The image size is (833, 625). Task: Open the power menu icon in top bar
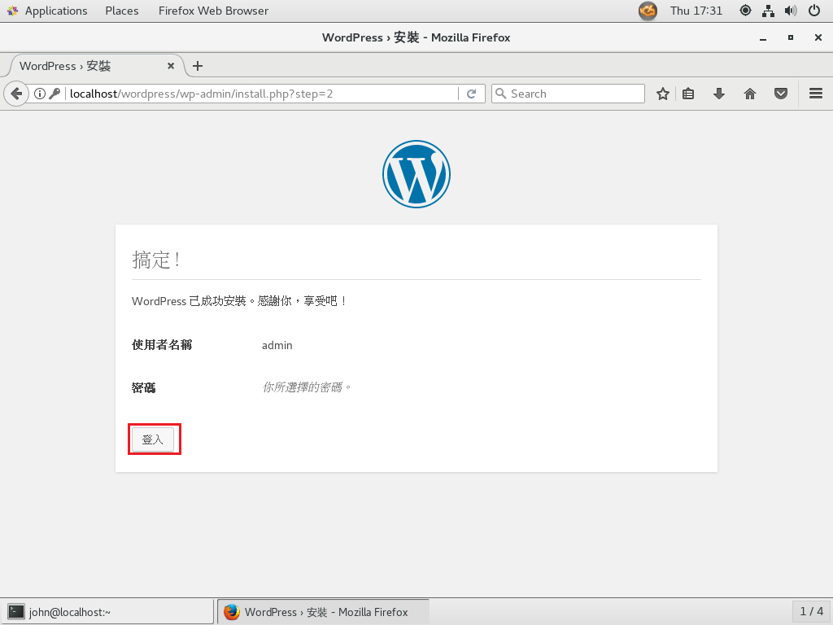point(813,11)
